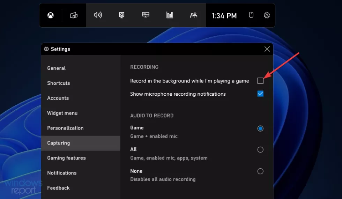Choose None to disable audio recording
This screenshot has height=199, width=342.
point(260,171)
